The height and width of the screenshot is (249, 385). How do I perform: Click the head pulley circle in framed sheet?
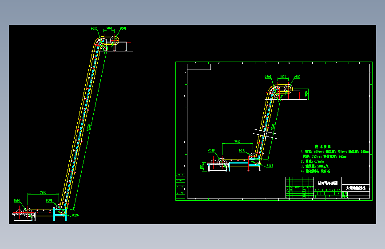tap(288, 89)
